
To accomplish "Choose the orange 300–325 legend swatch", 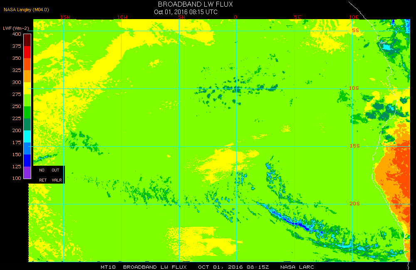I will pyautogui.click(x=27, y=76).
